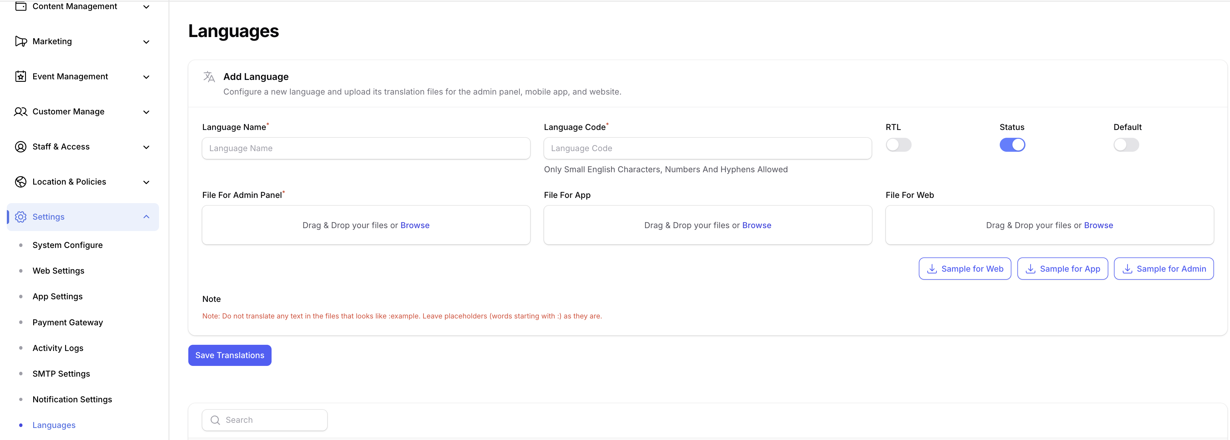The image size is (1230, 440).
Task: Browse files for Admin Panel upload
Action: [x=415, y=225]
